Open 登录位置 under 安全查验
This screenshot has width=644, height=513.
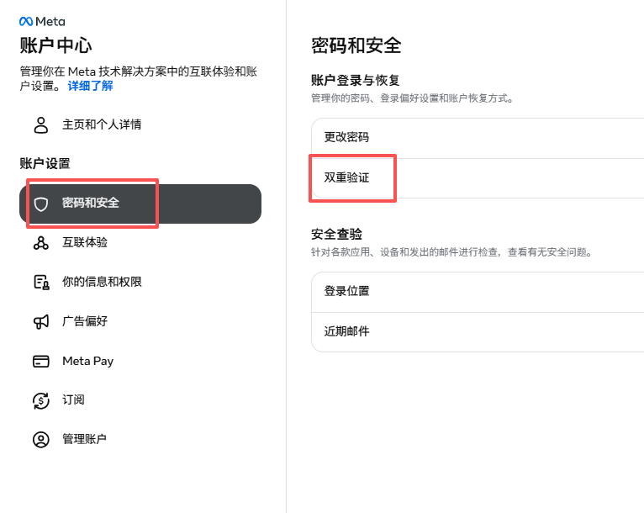[x=478, y=292]
